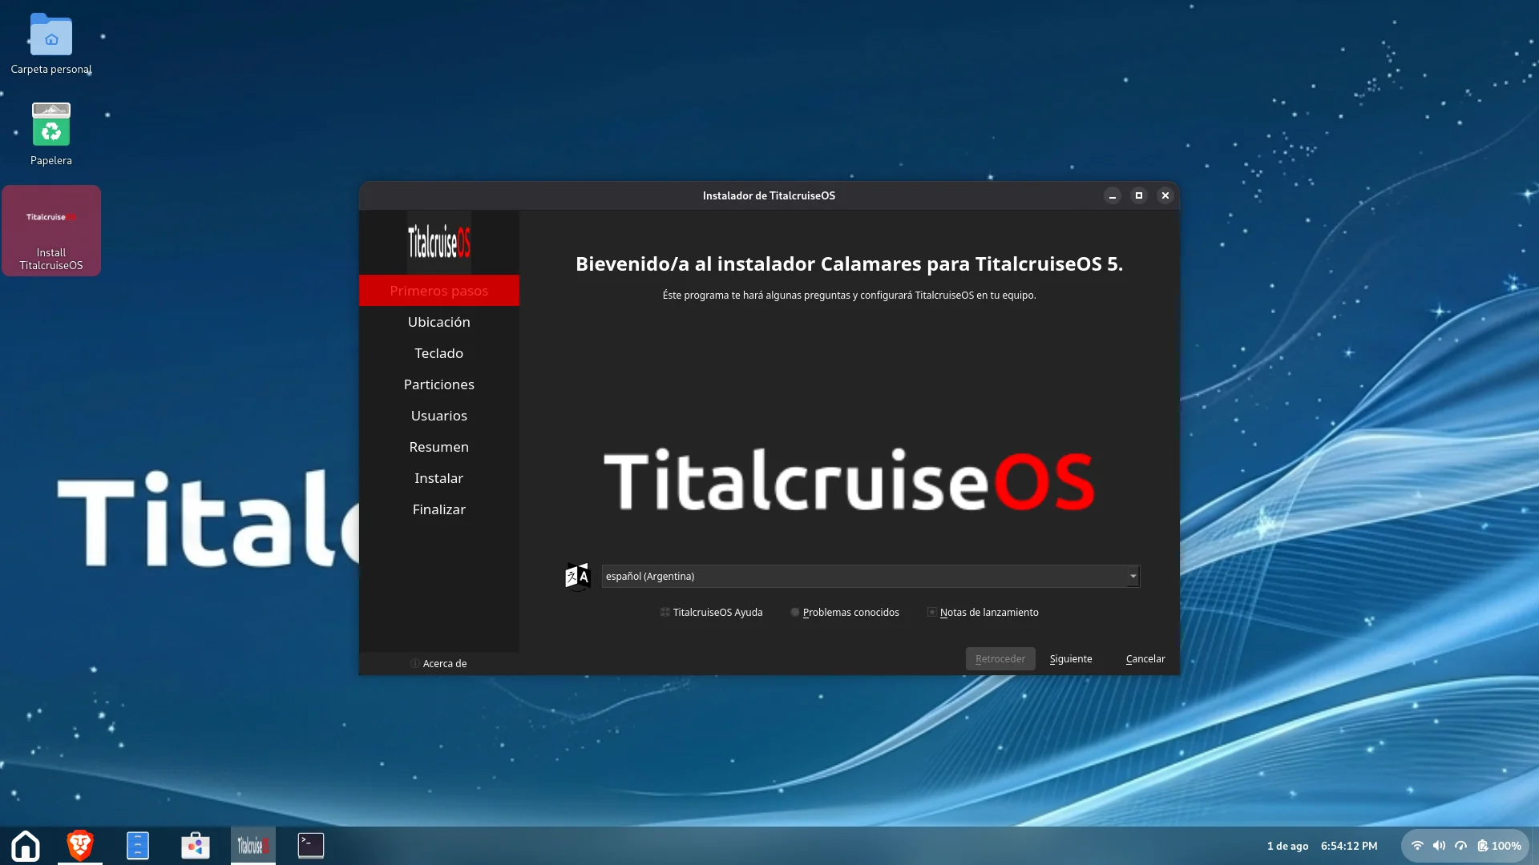Select the Resumen step in sidebar
Viewport: 1539px width, 865px height.
[x=439, y=447]
